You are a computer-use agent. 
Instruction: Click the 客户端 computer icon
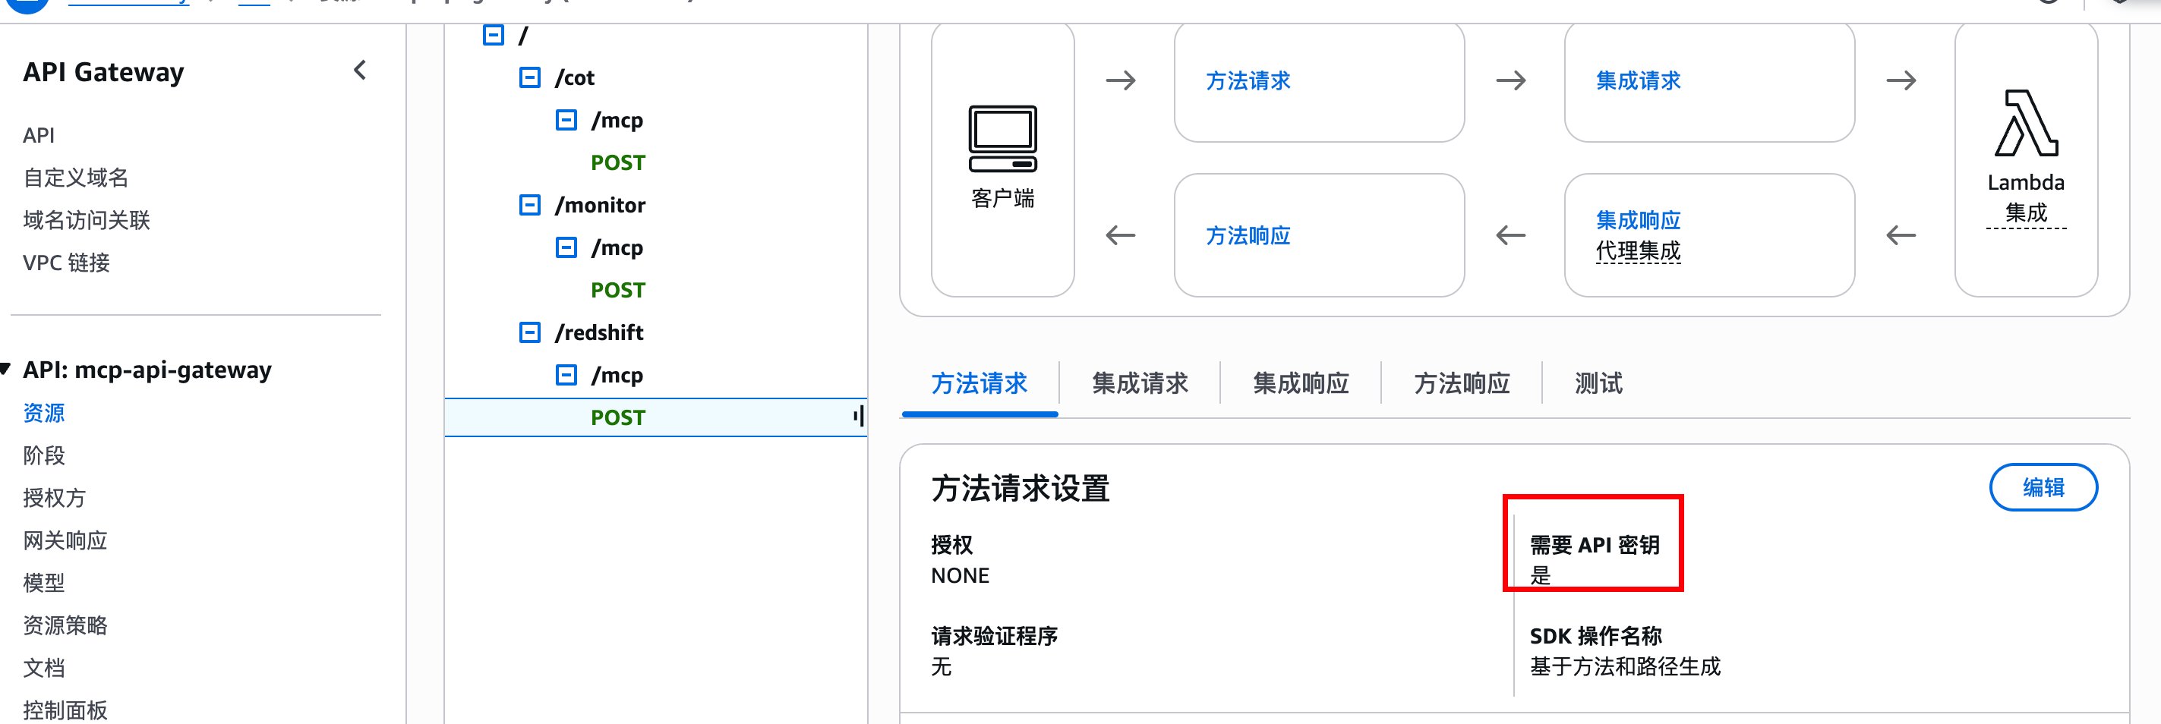click(x=1002, y=140)
